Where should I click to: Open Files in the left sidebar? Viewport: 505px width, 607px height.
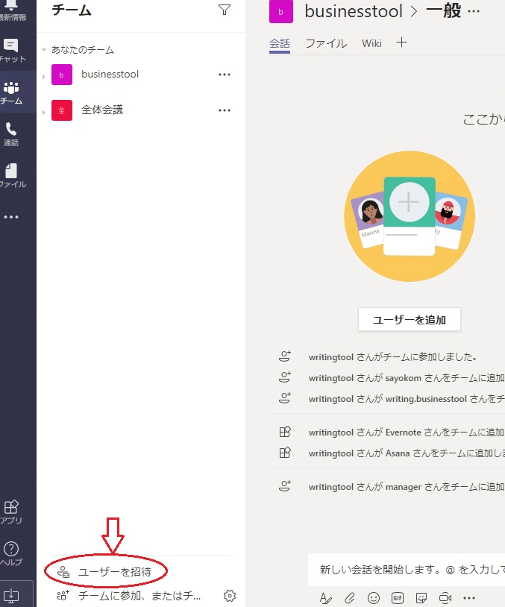(x=11, y=176)
